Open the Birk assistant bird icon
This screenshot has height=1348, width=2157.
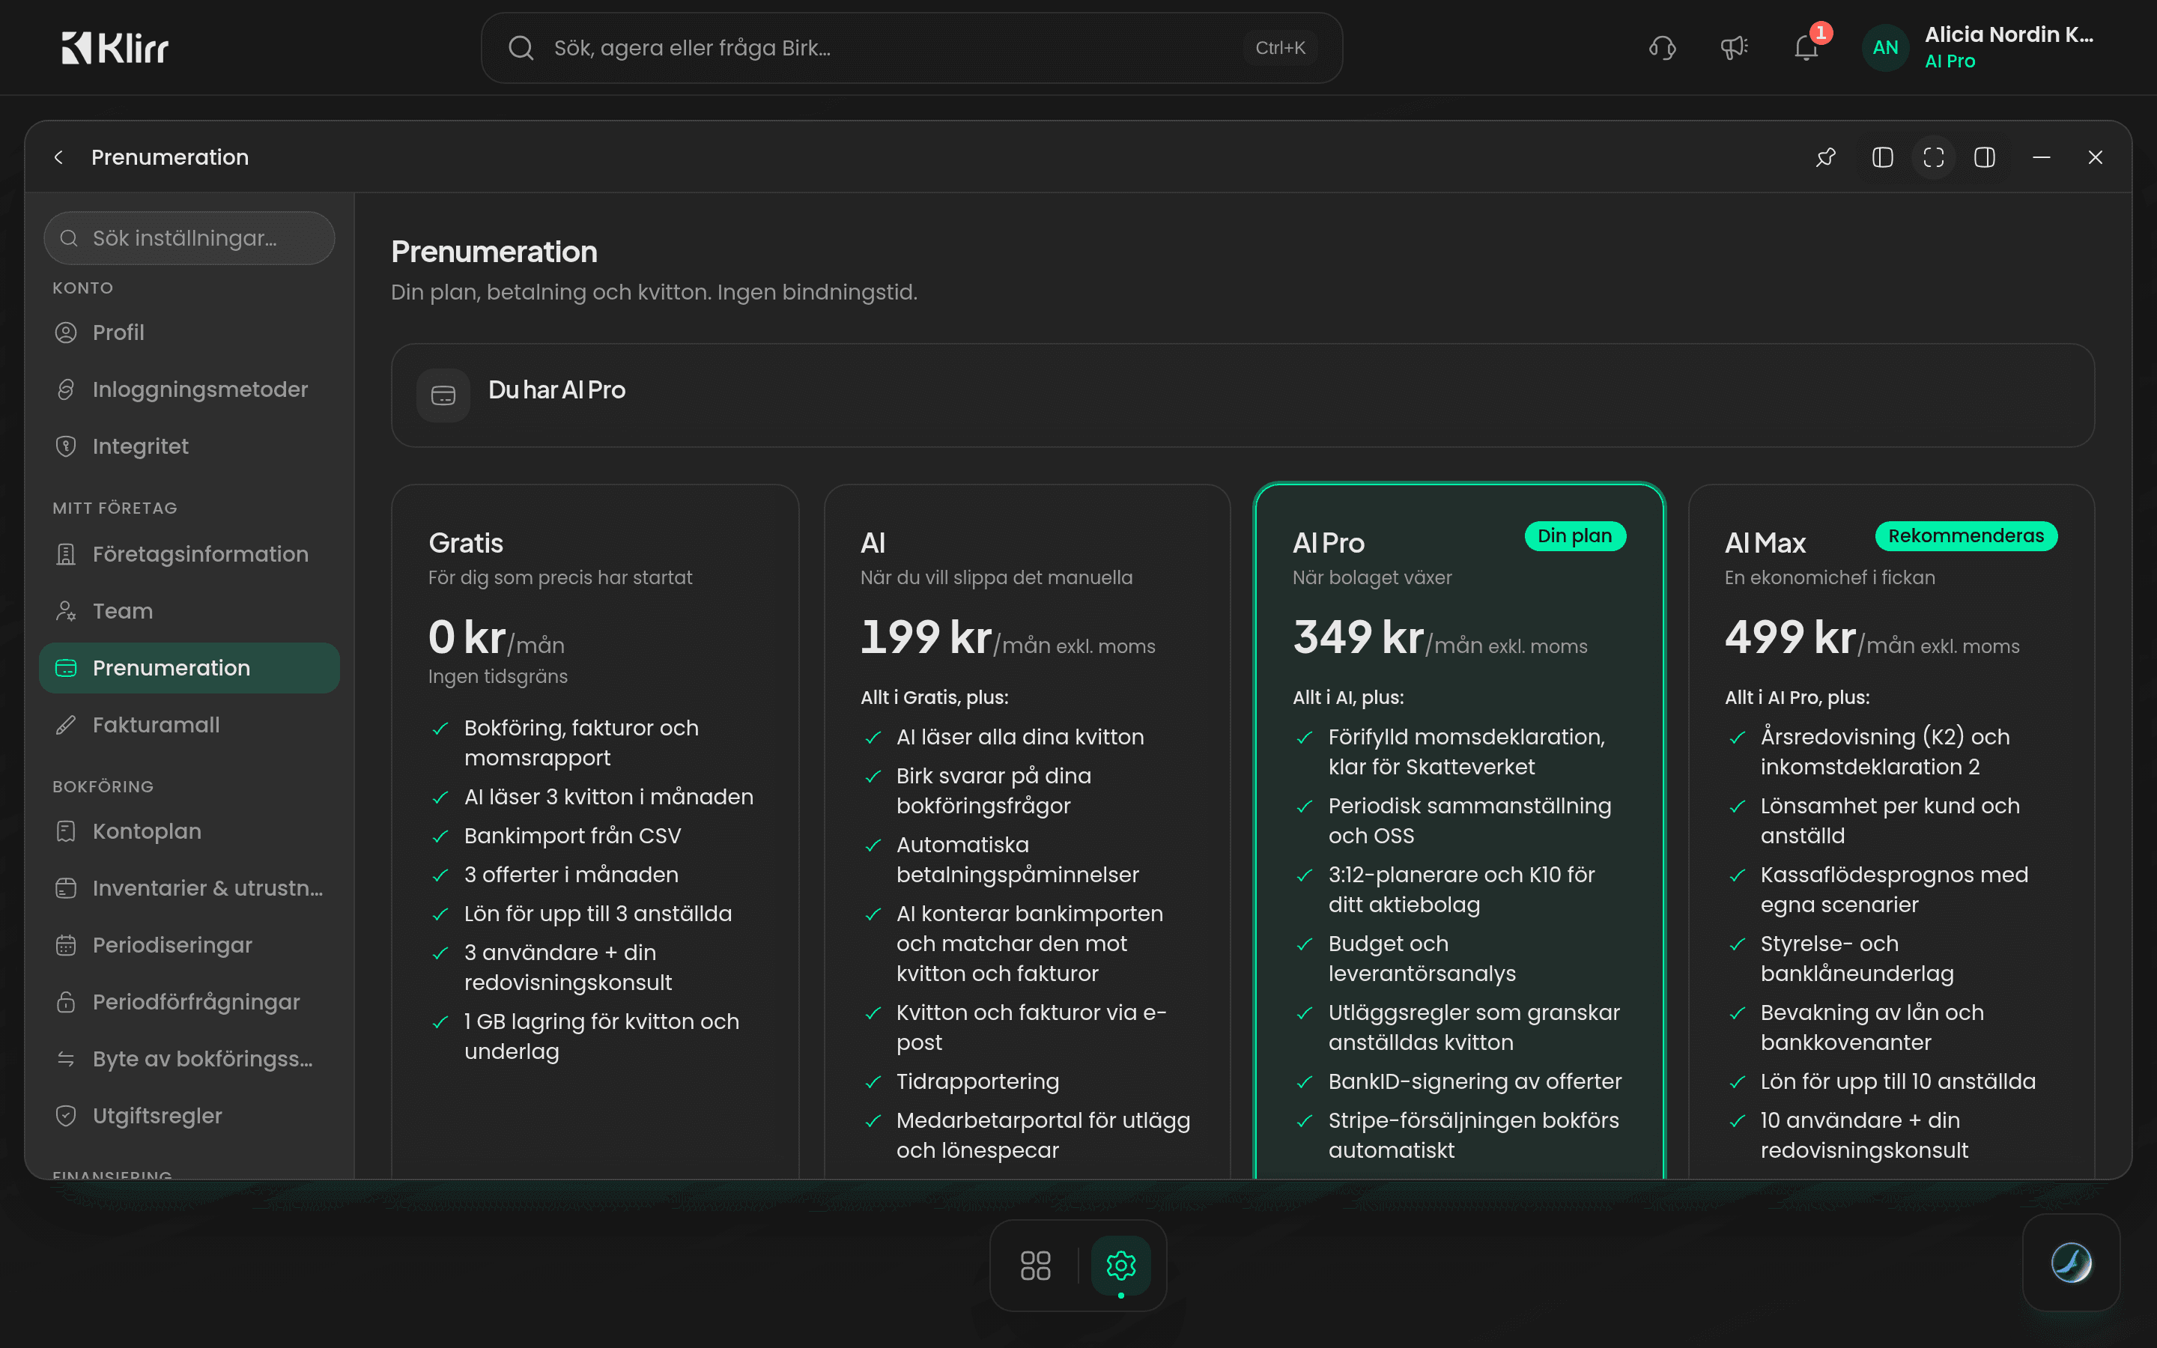2071,1263
